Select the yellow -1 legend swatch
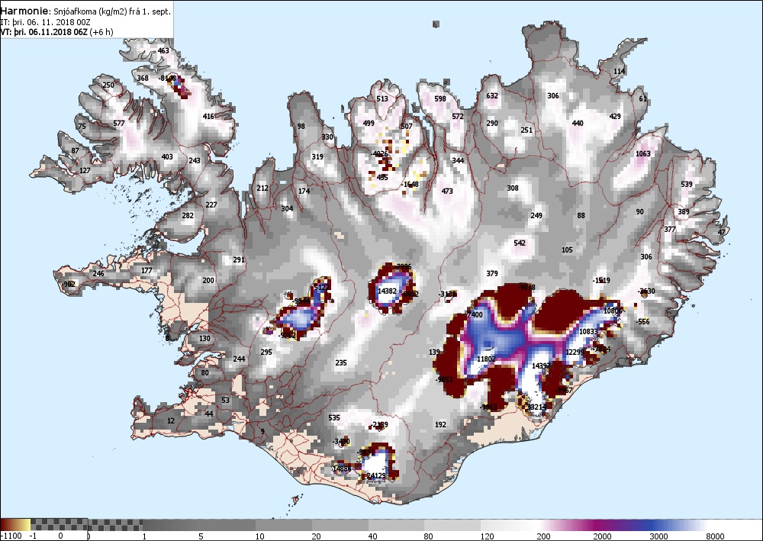This screenshot has height=541, width=763. (x=26, y=524)
